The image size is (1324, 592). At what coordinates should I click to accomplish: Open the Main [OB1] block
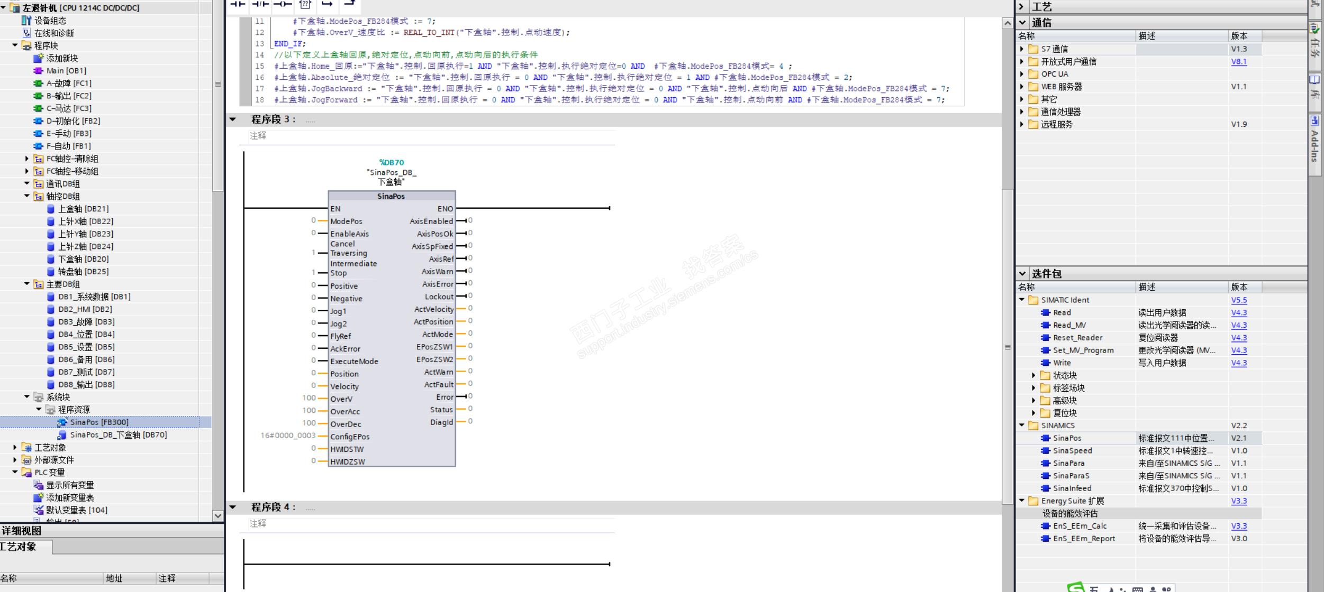(66, 71)
